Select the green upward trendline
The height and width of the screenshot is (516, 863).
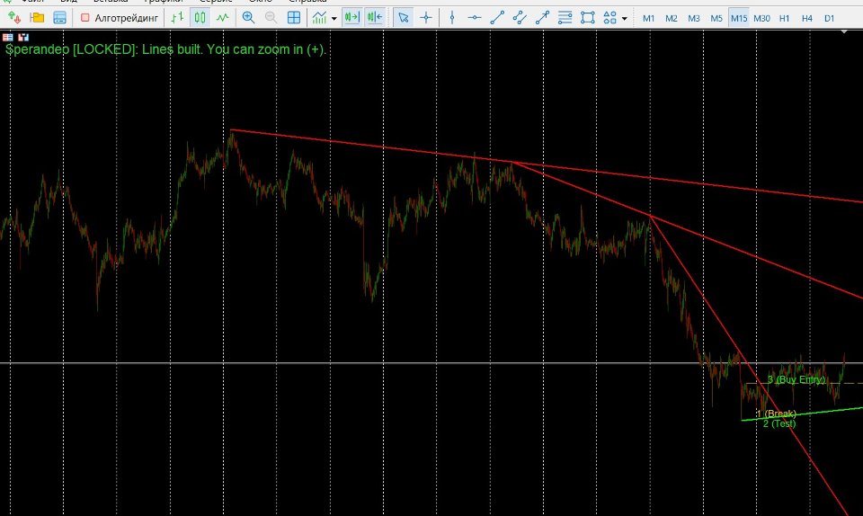pos(803,414)
